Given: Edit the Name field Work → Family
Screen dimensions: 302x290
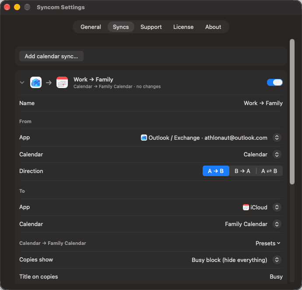Looking at the screenshot, I should [263, 103].
